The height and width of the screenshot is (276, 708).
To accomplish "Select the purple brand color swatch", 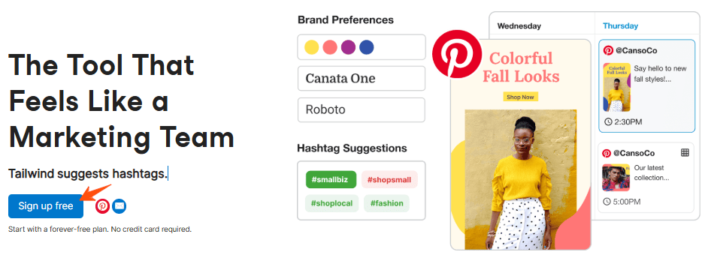I will 348,47.
